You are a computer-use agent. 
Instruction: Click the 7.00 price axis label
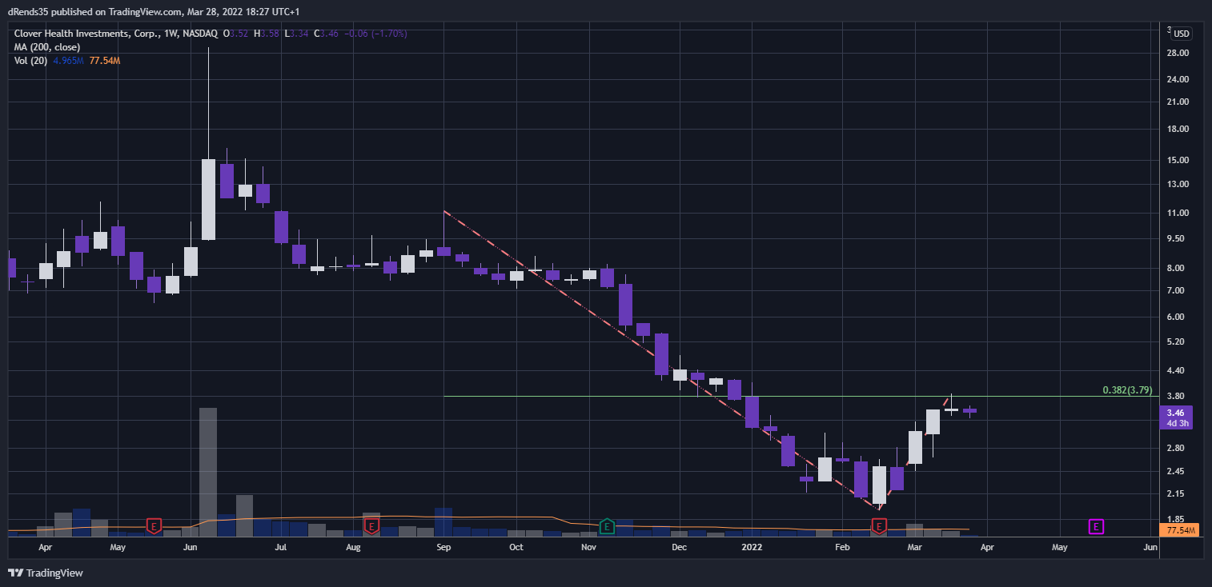click(1177, 290)
